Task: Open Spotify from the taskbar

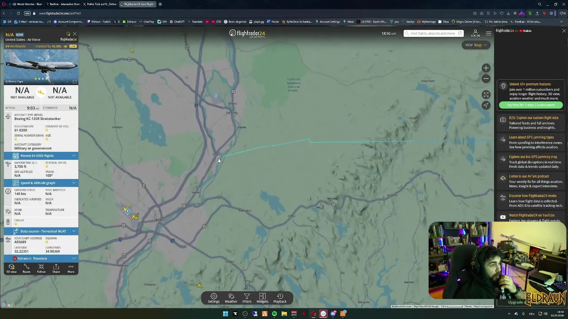Action: [274, 314]
